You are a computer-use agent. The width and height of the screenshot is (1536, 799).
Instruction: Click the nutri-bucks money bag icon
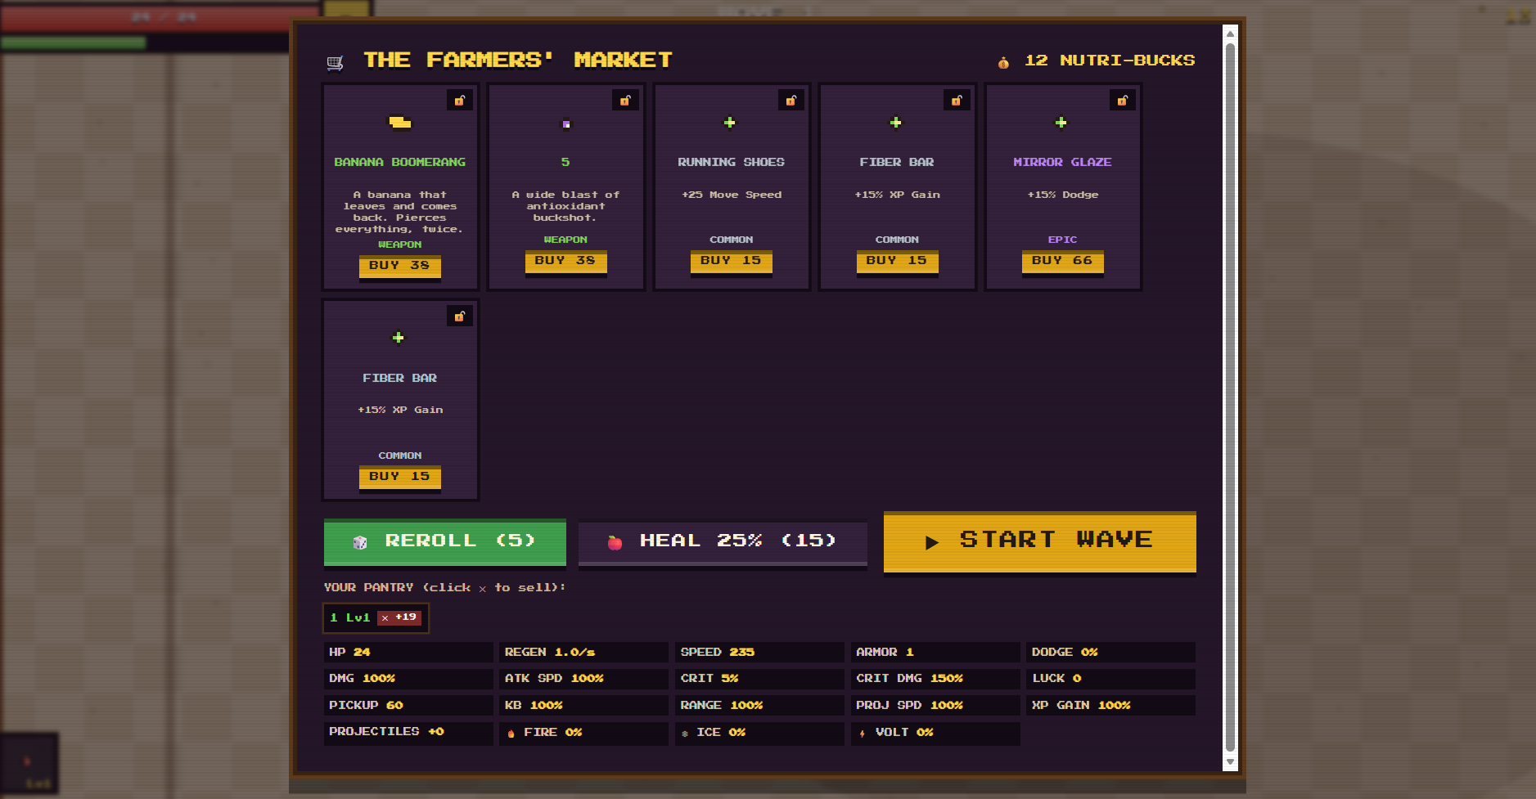pos(1003,62)
